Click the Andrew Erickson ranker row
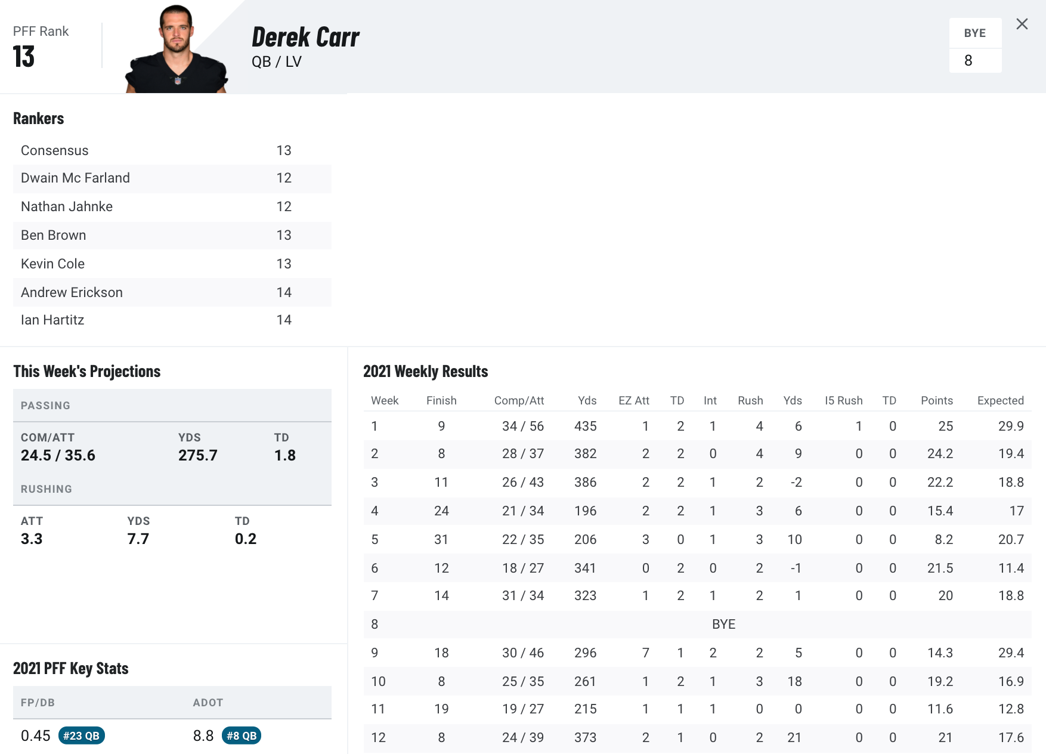1046x754 pixels. (x=172, y=292)
